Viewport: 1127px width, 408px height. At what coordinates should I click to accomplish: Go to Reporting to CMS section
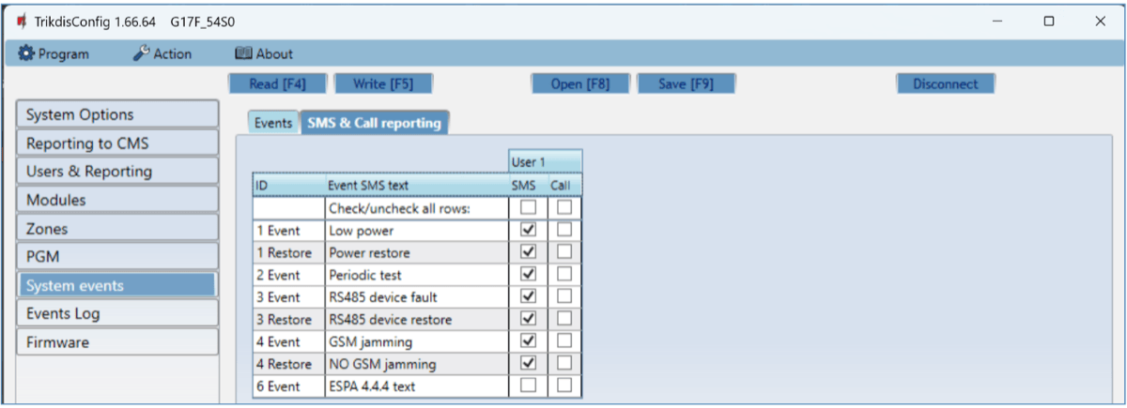pos(117,144)
